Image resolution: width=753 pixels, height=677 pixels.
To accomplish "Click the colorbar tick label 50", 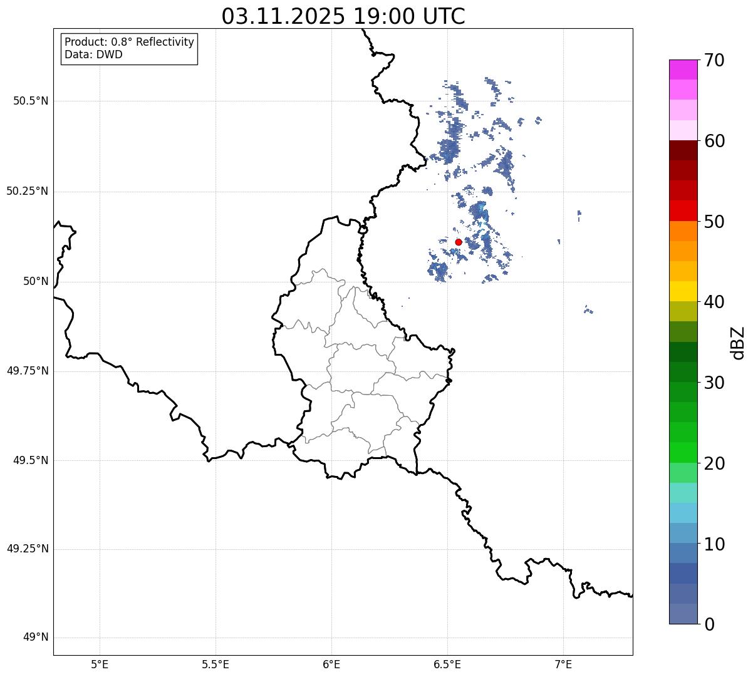I will [x=714, y=222].
